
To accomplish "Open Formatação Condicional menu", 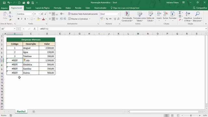I will point(127,17).
